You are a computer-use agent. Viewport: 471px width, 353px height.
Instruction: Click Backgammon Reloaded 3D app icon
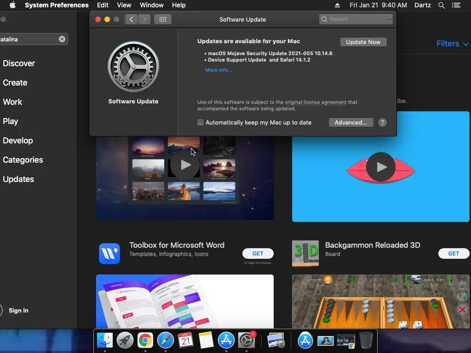click(x=305, y=253)
